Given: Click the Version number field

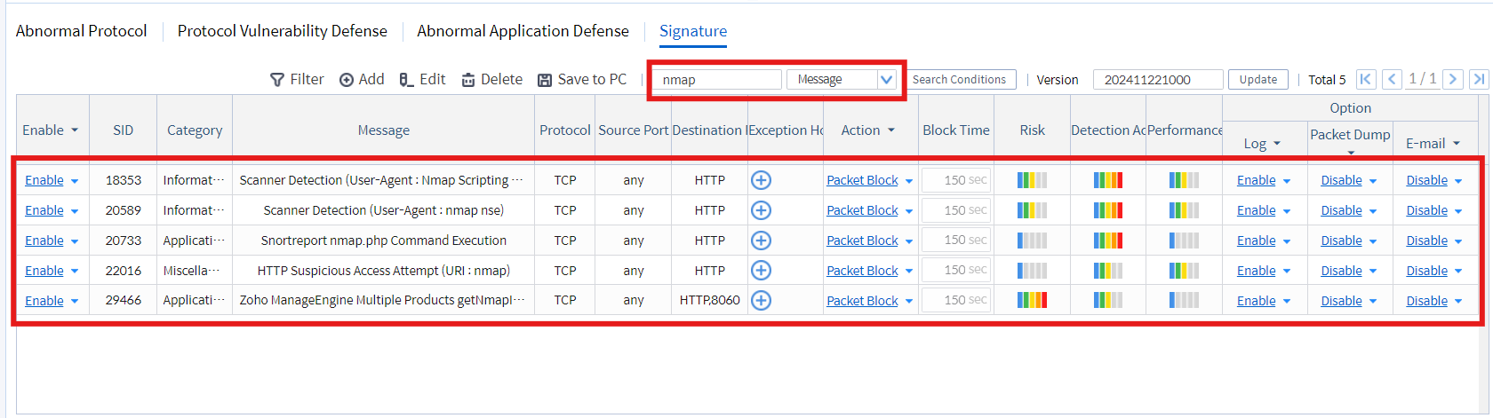Looking at the screenshot, I should tap(1158, 80).
